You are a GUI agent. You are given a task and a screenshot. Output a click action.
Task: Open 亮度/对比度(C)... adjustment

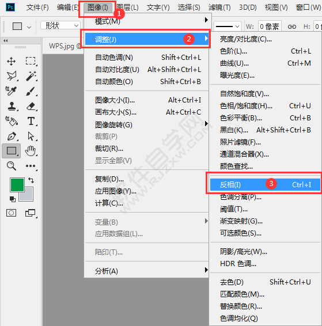pos(265,39)
